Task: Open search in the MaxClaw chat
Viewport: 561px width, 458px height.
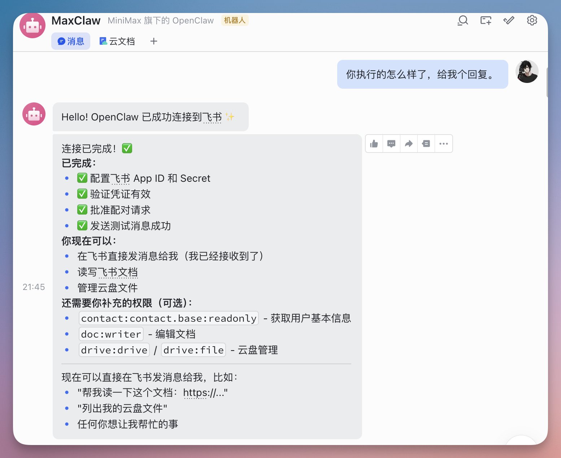Action: click(x=462, y=21)
